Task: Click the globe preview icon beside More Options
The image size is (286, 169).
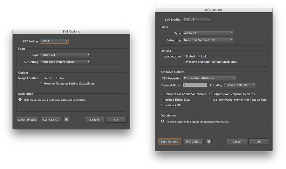Action: [66, 120]
